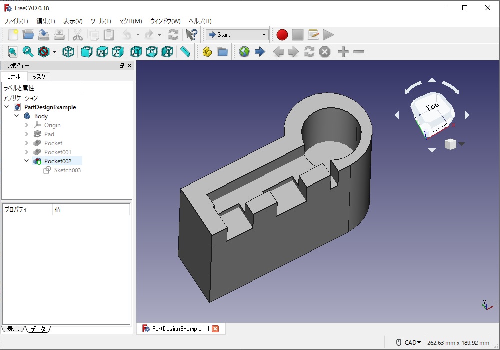Close the PartDesignExample document tab
The width and height of the screenshot is (500, 350).
215,328
